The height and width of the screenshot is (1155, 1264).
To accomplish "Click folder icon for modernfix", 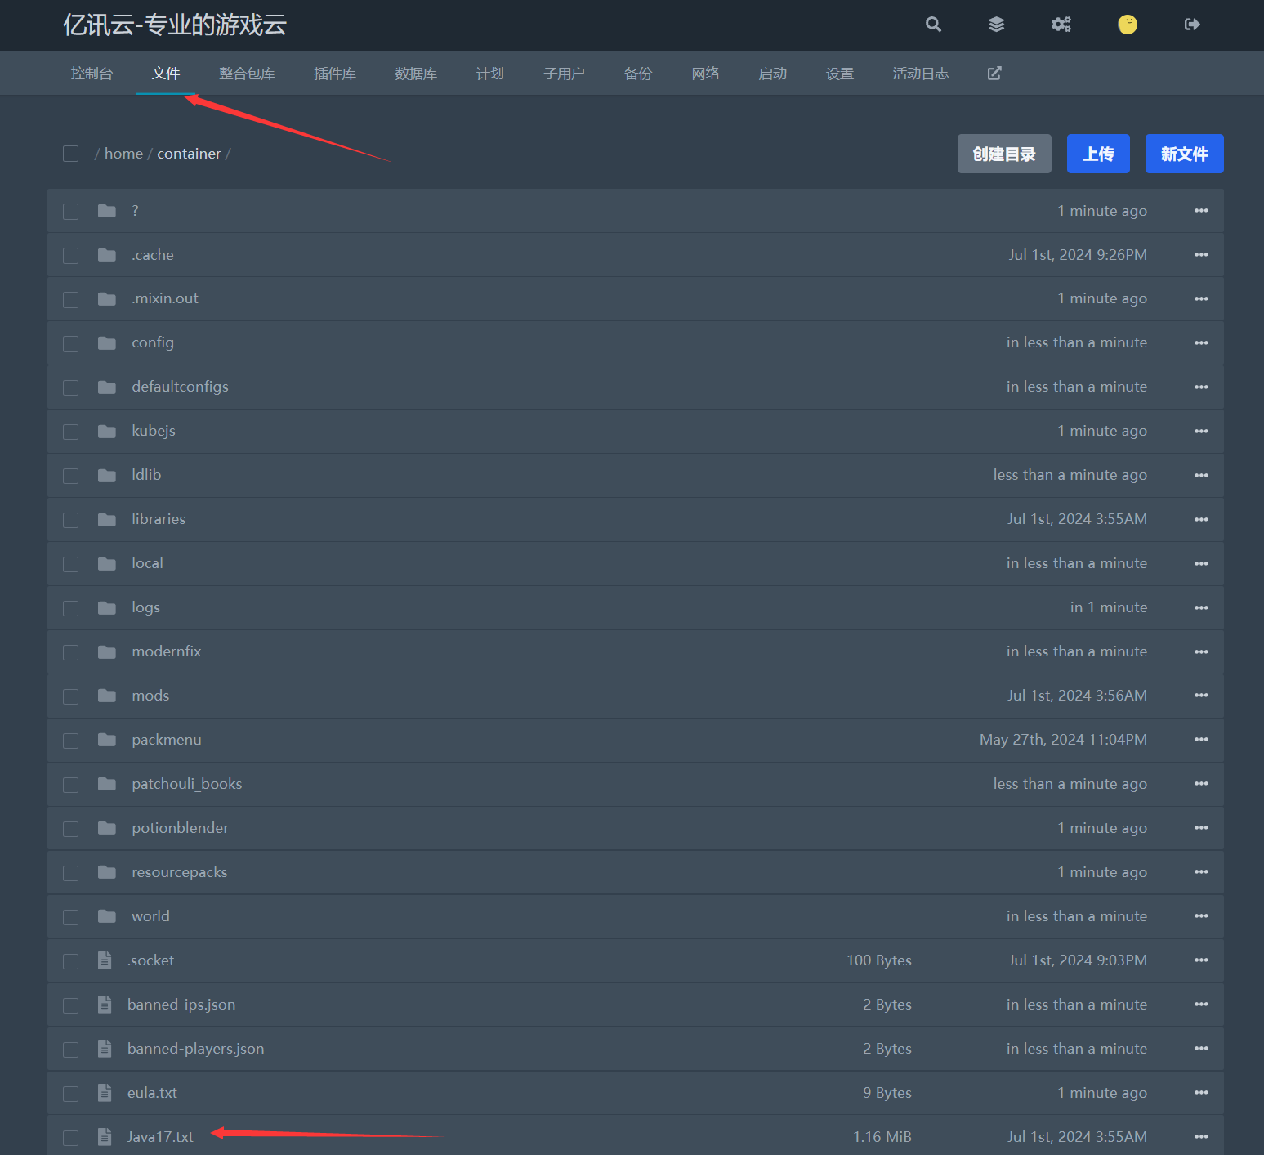I will coord(107,651).
